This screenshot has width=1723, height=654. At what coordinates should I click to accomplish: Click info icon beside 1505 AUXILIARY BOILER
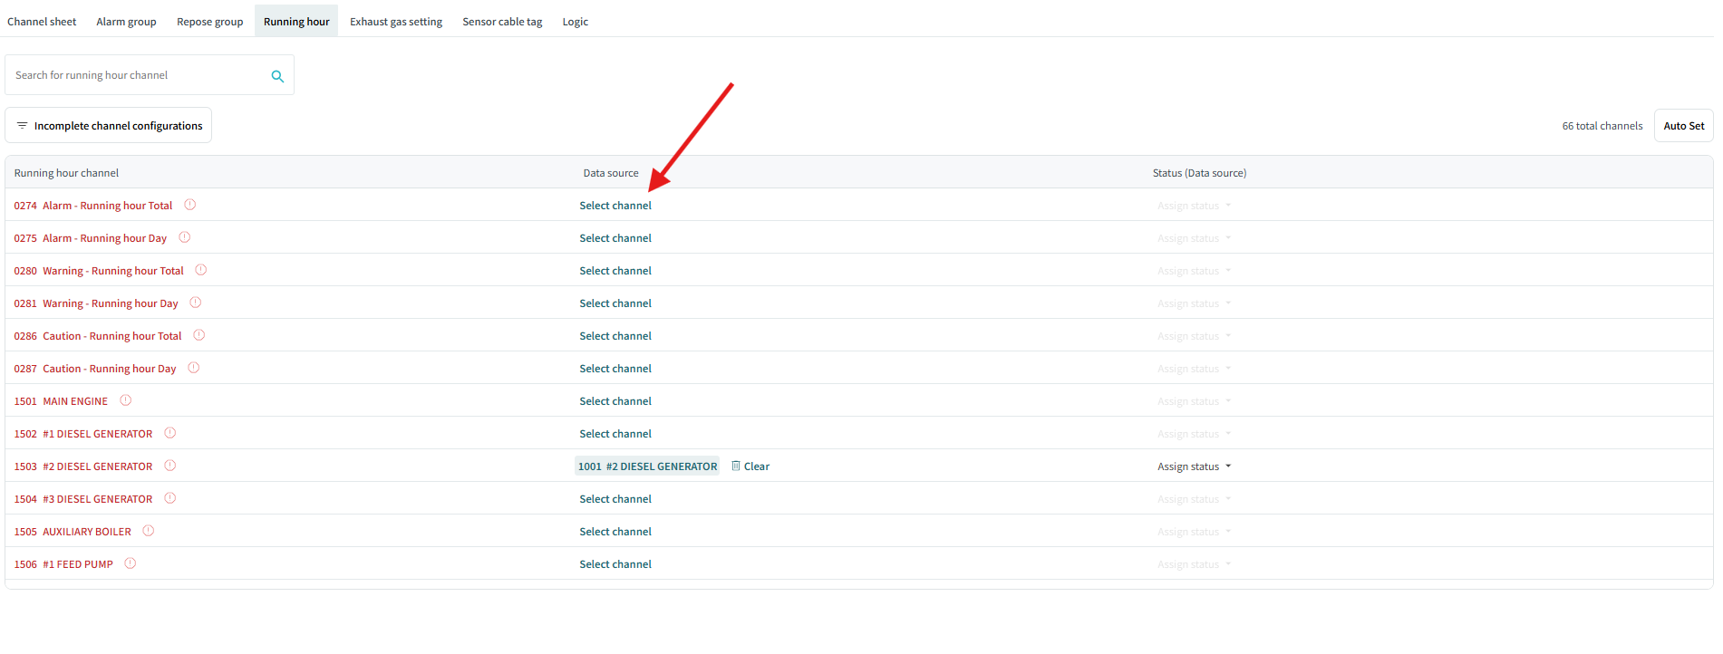point(149,531)
